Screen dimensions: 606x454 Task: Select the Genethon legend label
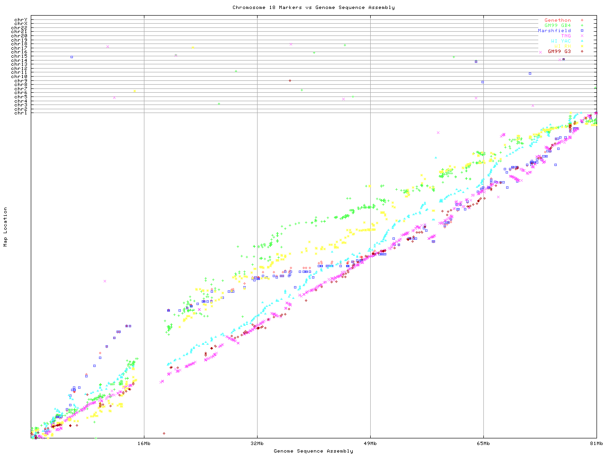click(557, 20)
